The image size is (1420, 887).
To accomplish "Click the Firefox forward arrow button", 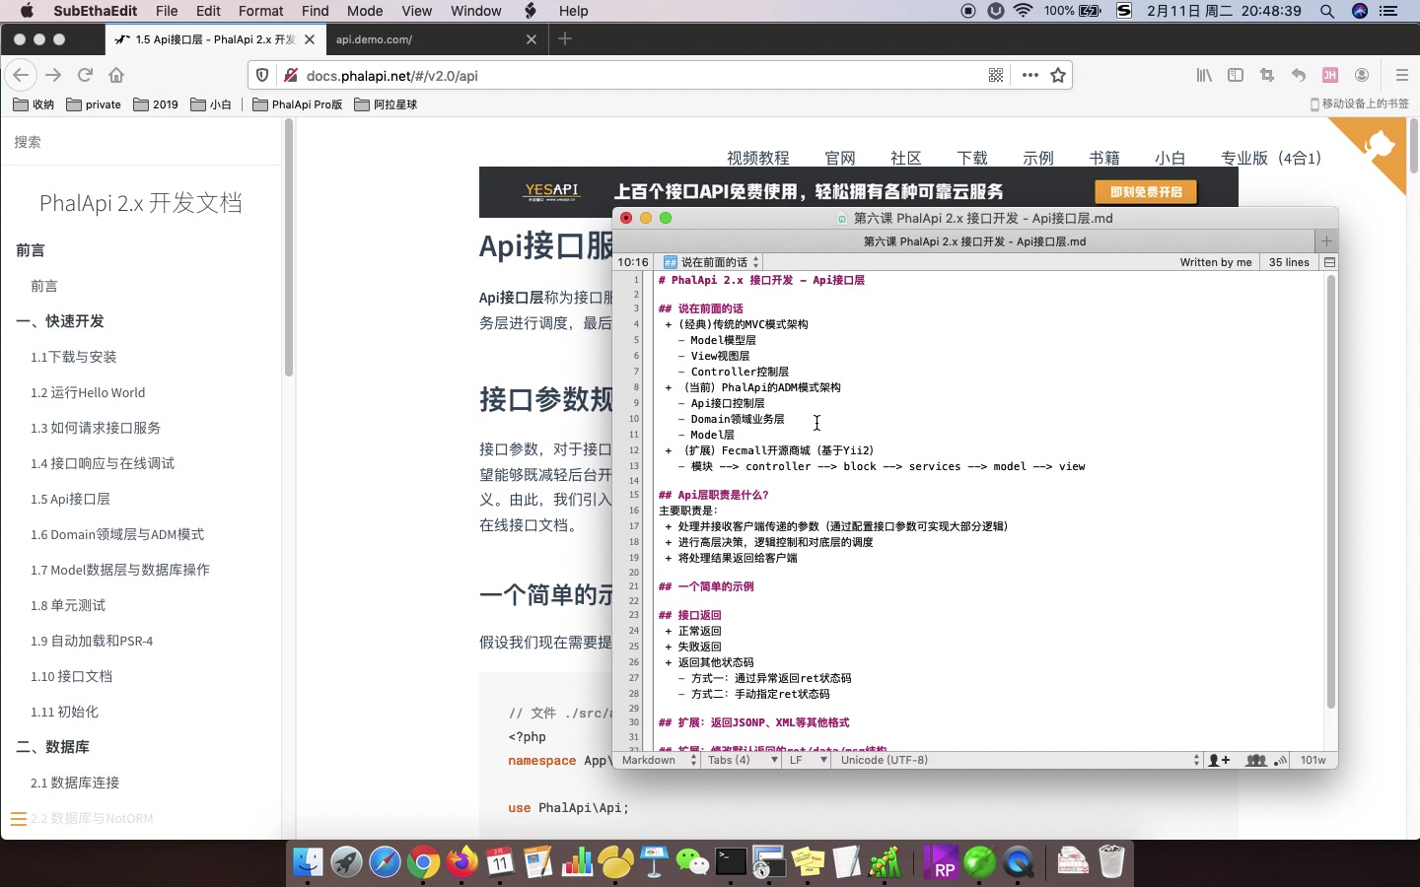I will 53,75.
